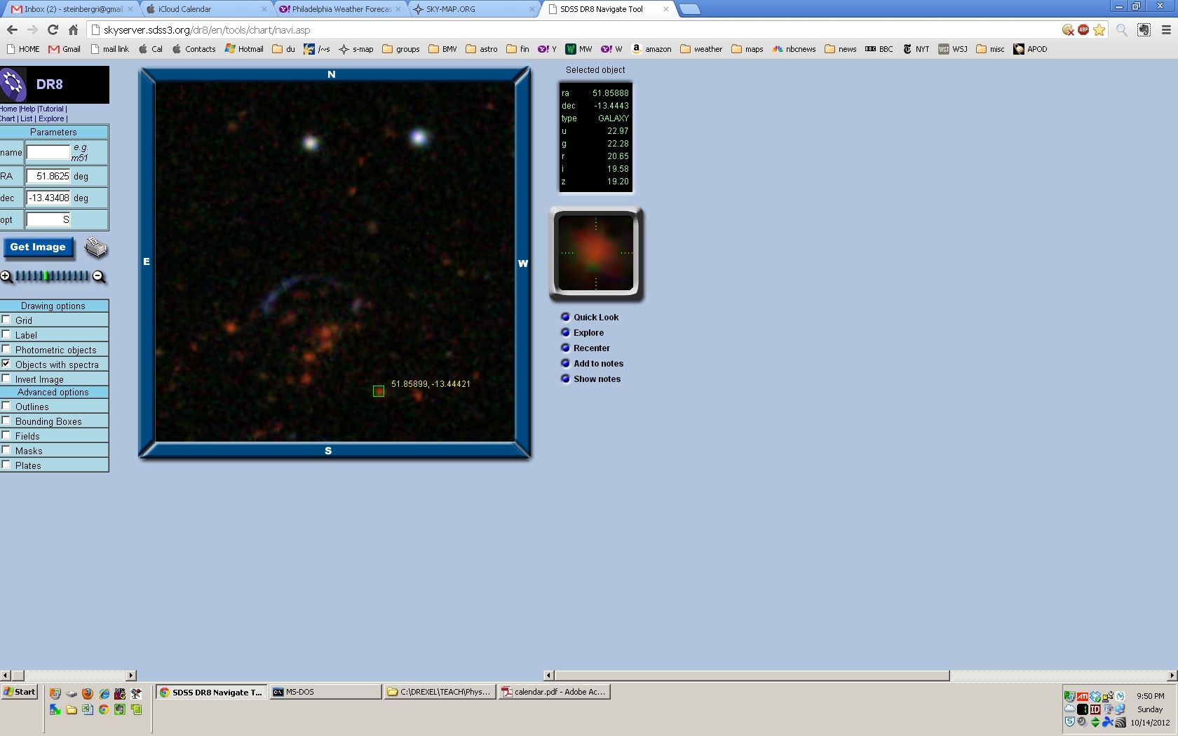Click the Evernote web clipper icon
The image size is (1178, 736).
(1144, 30)
